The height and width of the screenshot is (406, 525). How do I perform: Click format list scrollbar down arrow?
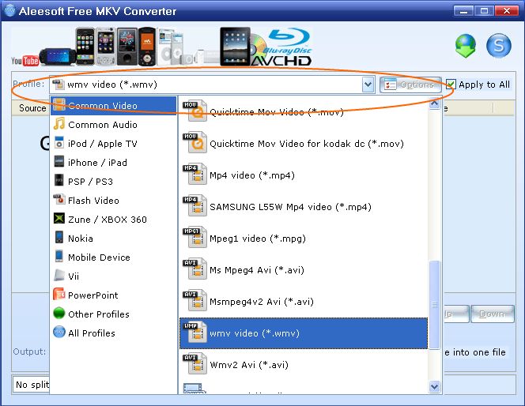[434, 386]
